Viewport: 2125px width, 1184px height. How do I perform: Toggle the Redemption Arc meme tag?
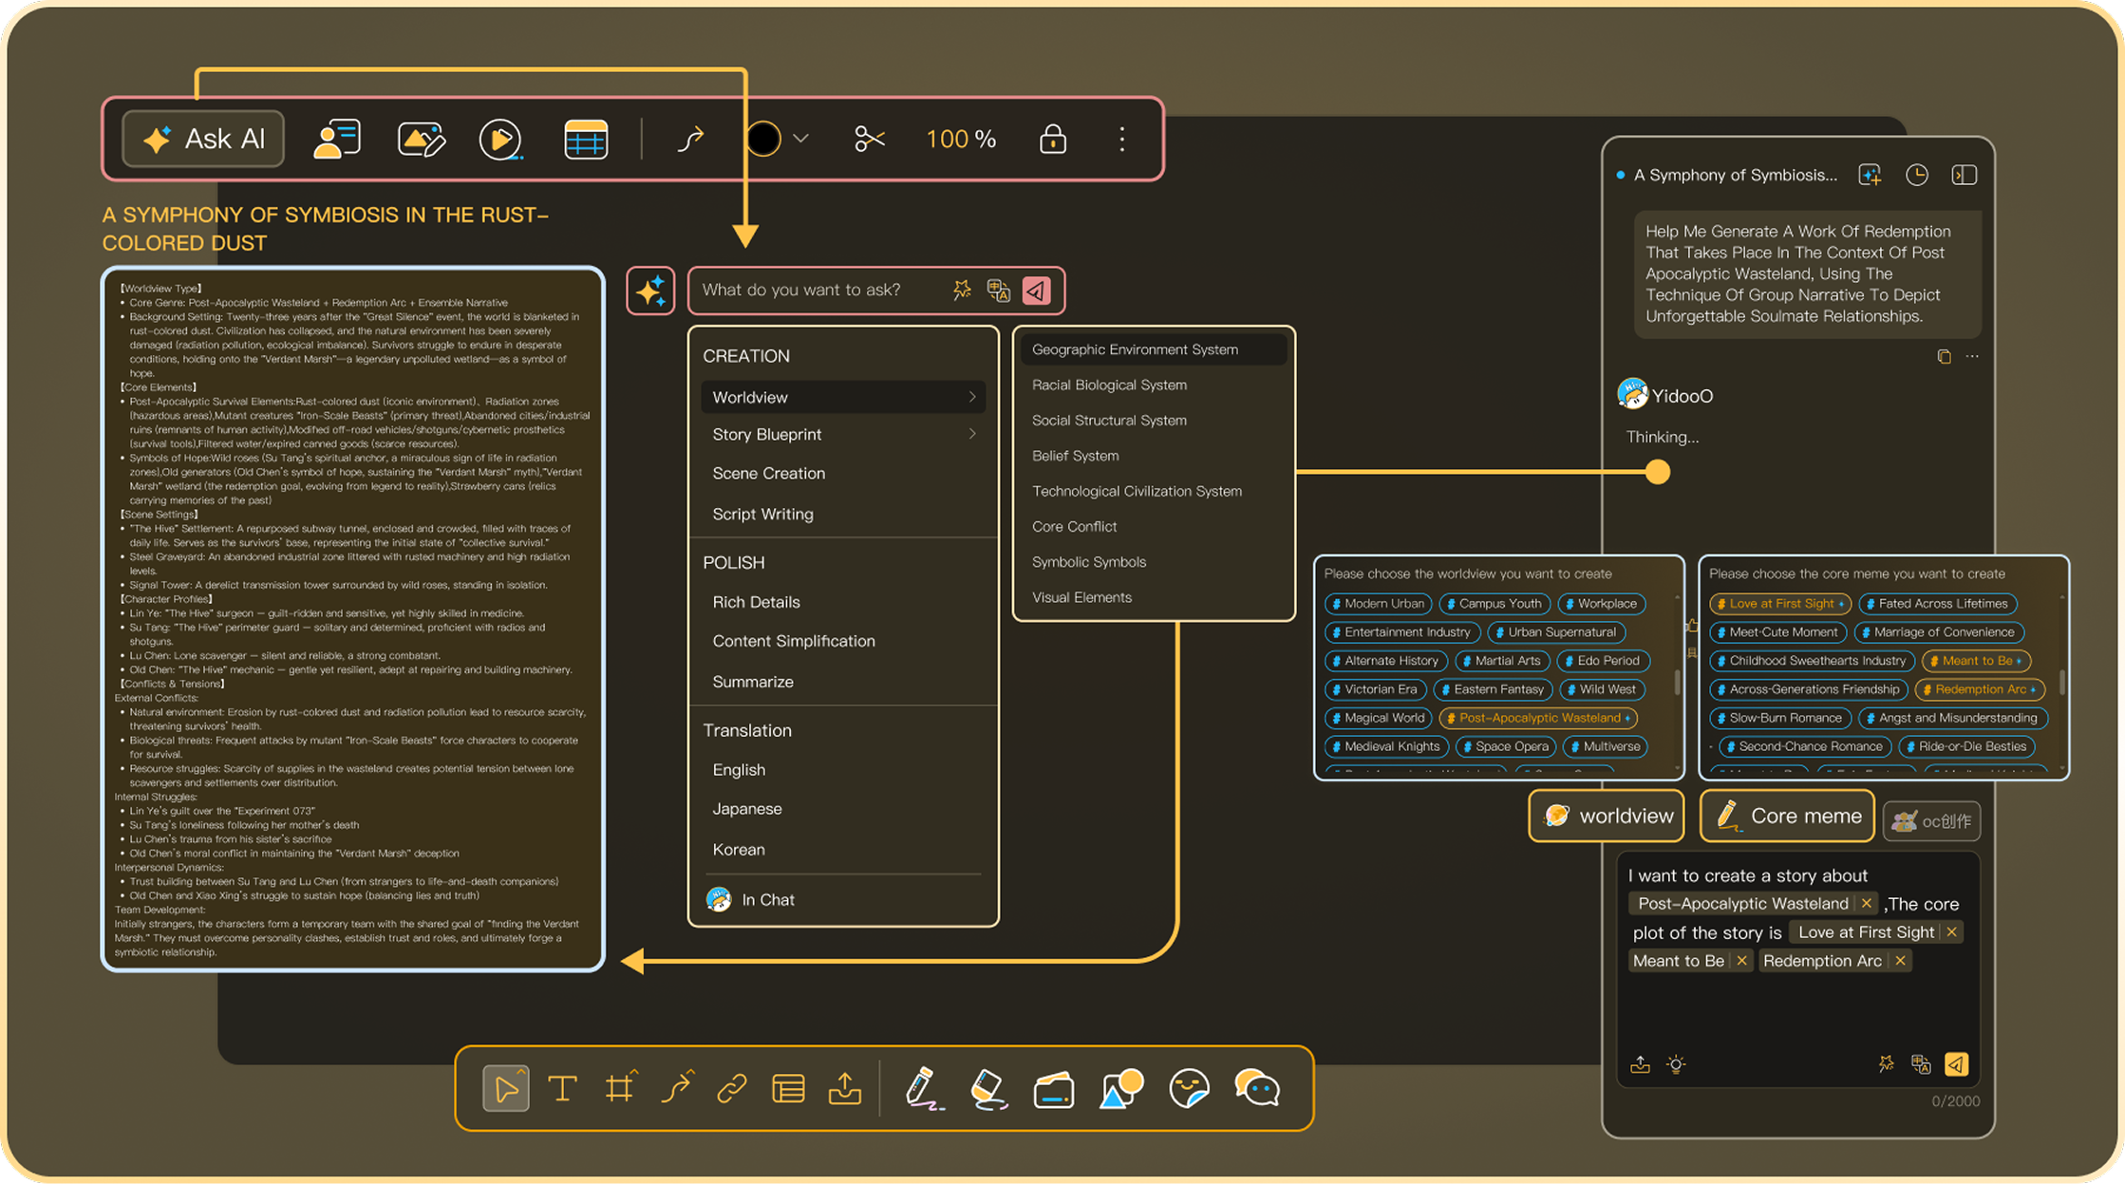(1980, 689)
